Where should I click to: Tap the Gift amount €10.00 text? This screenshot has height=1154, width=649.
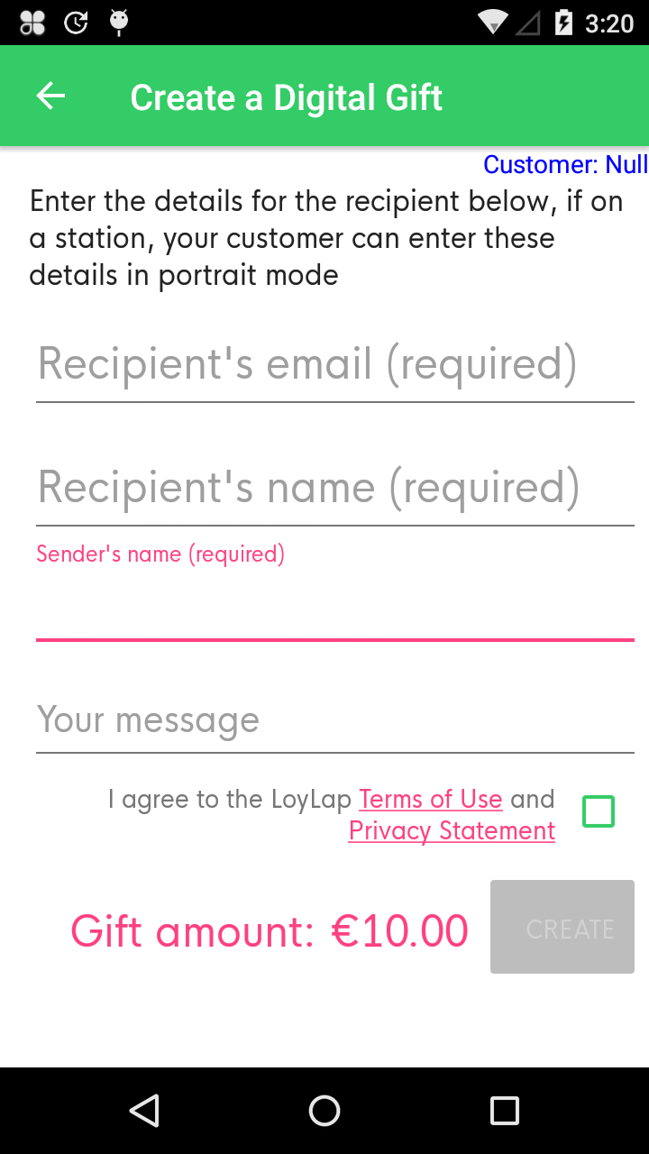(270, 929)
